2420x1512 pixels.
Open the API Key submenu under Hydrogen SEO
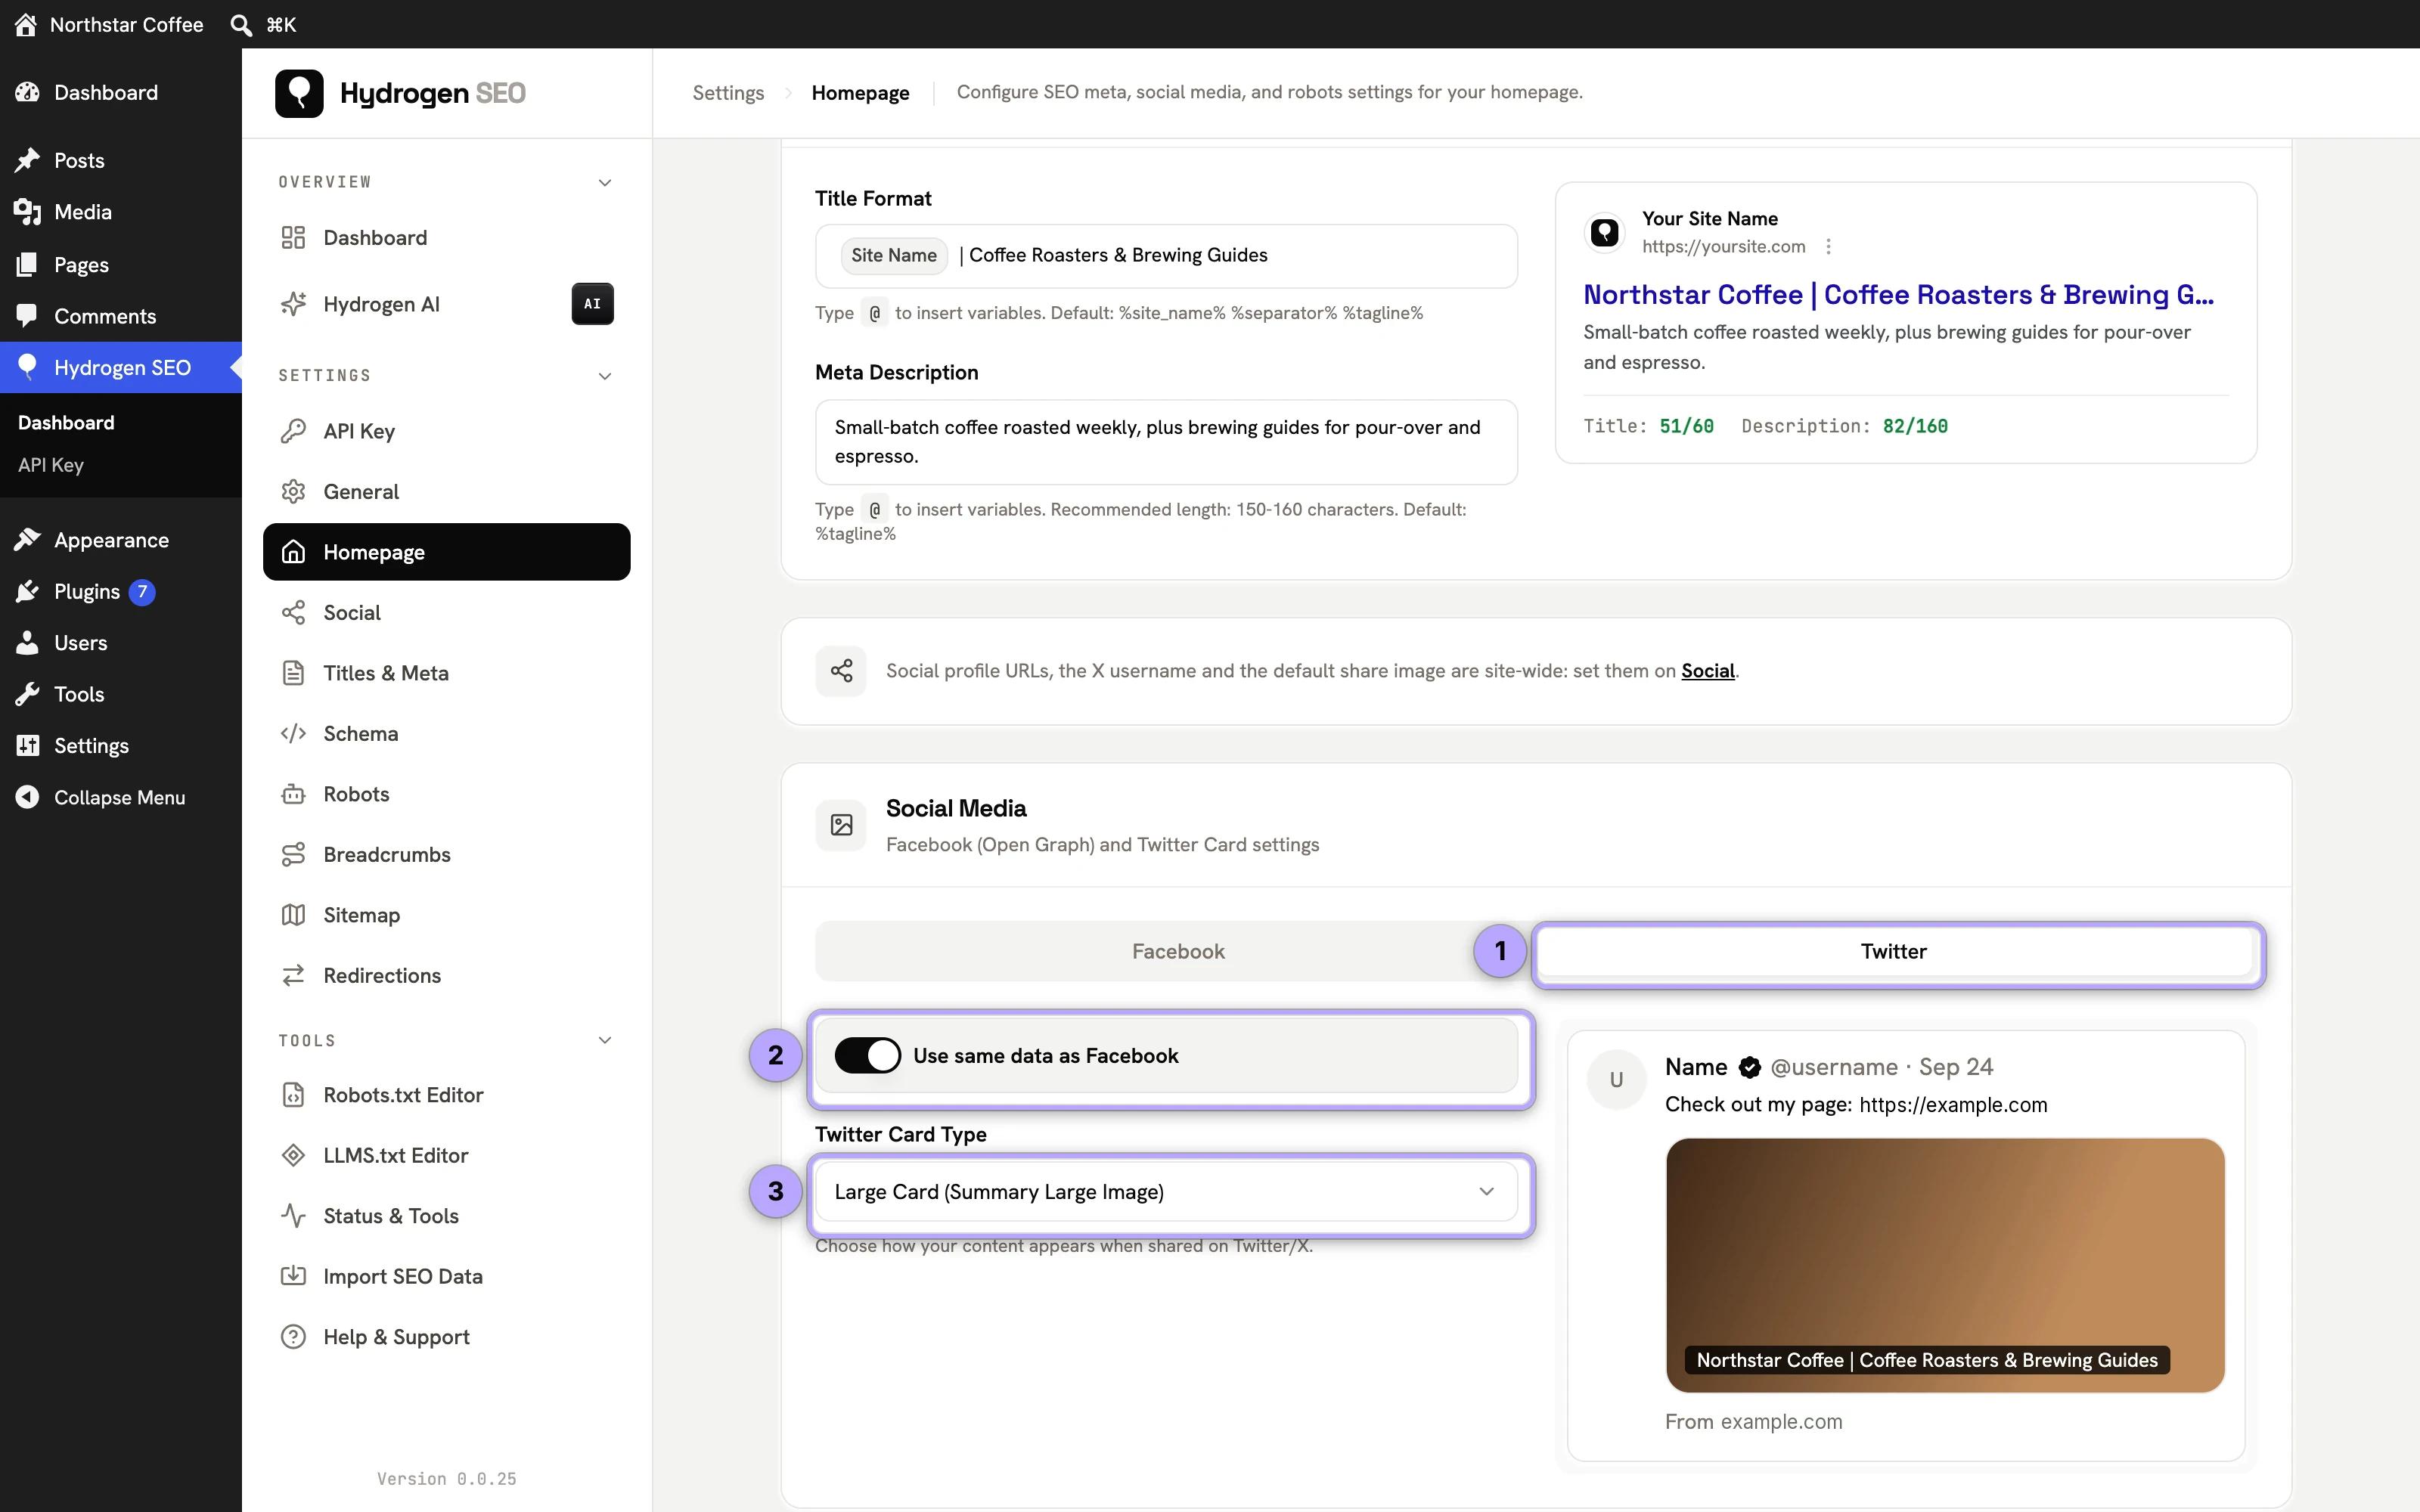(x=51, y=465)
